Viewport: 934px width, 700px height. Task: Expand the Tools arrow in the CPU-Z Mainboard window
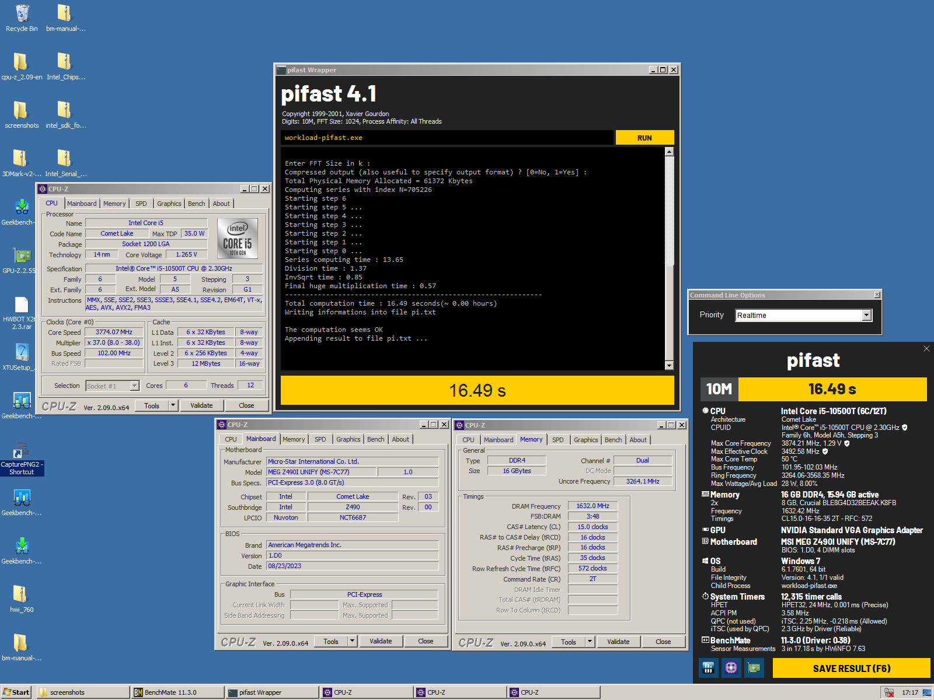tap(352, 641)
